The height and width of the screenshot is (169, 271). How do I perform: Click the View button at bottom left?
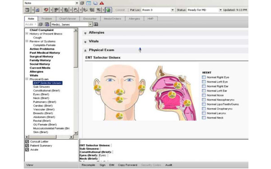29,165
